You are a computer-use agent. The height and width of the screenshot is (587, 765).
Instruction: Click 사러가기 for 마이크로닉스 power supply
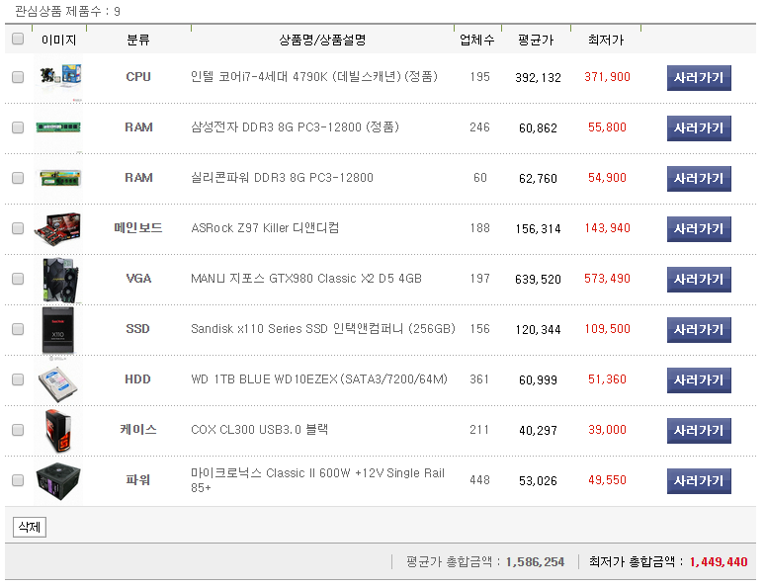699,481
